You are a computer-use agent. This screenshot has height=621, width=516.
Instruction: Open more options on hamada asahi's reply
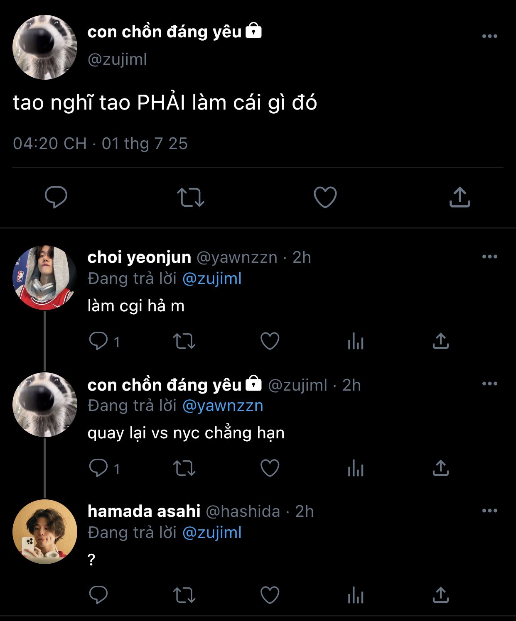(x=489, y=511)
